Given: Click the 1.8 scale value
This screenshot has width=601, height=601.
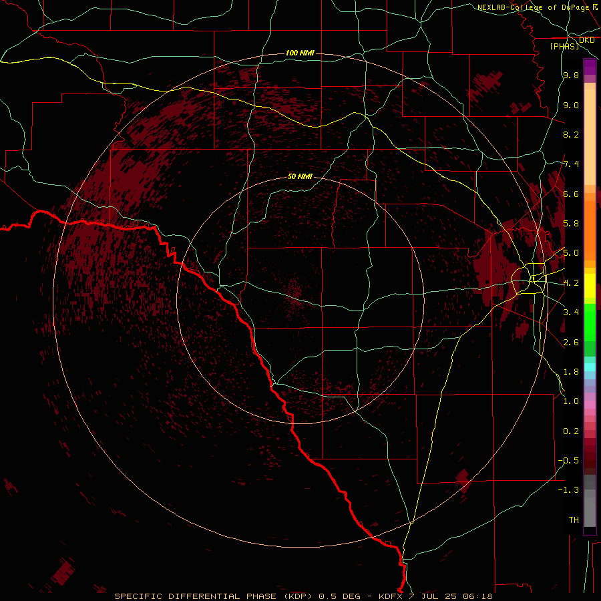Looking at the screenshot, I should (x=571, y=371).
